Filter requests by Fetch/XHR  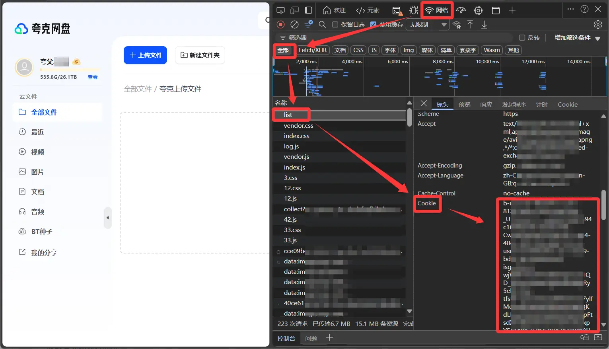(312, 50)
